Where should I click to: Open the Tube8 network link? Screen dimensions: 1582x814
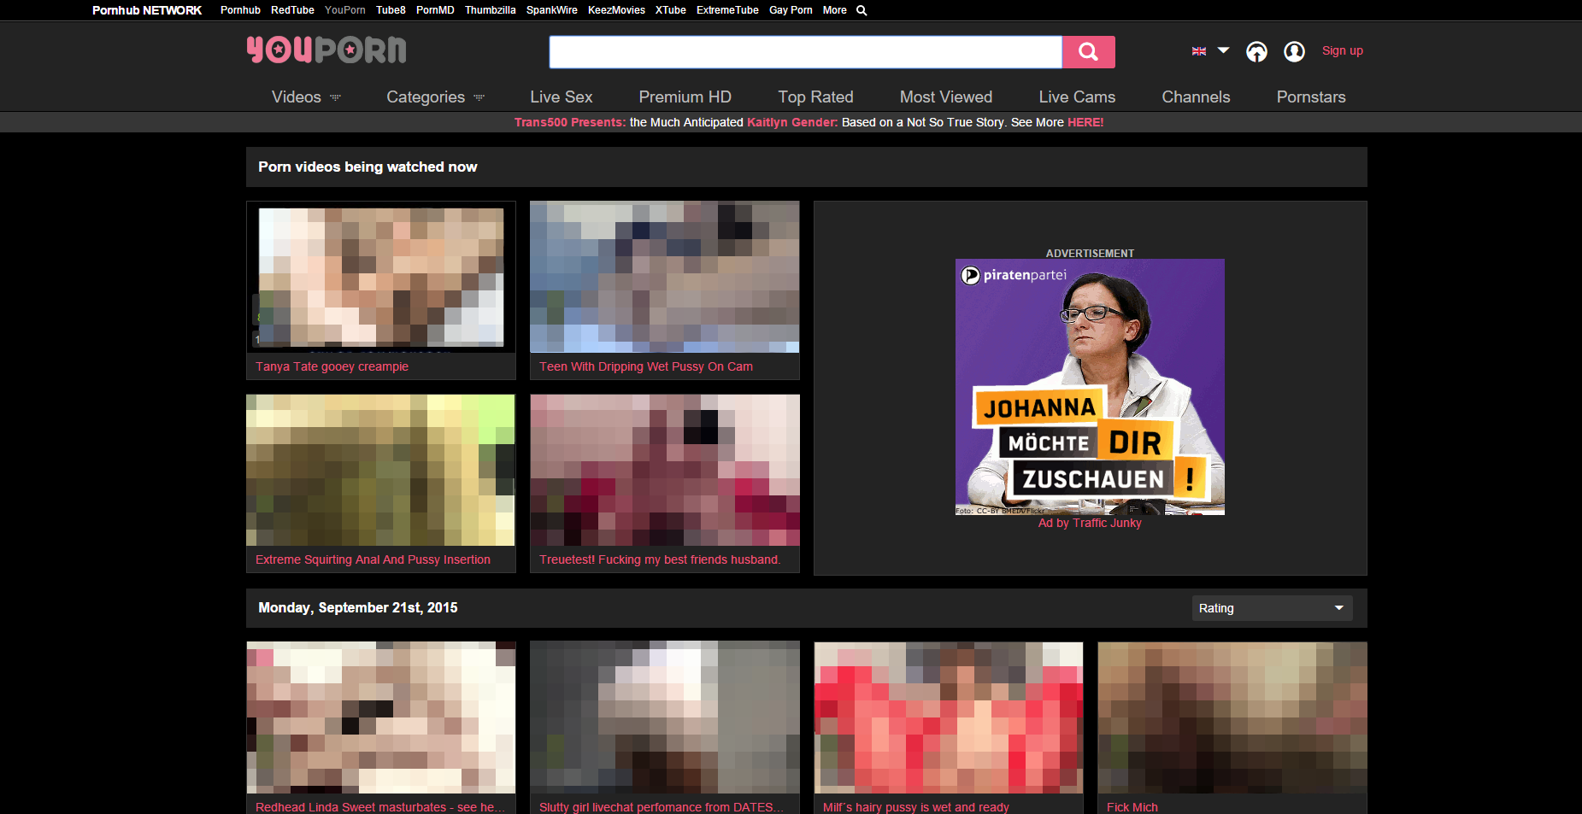coord(391,10)
